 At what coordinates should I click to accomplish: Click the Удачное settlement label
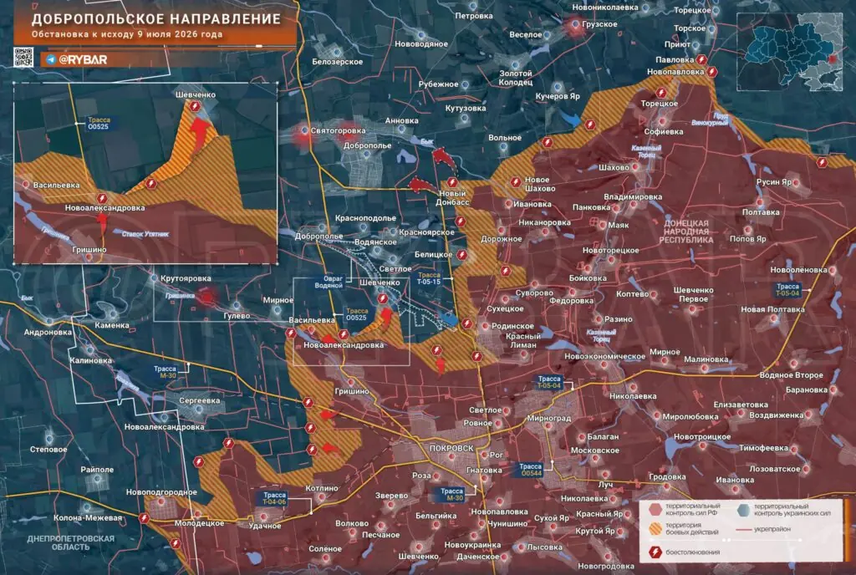tap(265, 526)
